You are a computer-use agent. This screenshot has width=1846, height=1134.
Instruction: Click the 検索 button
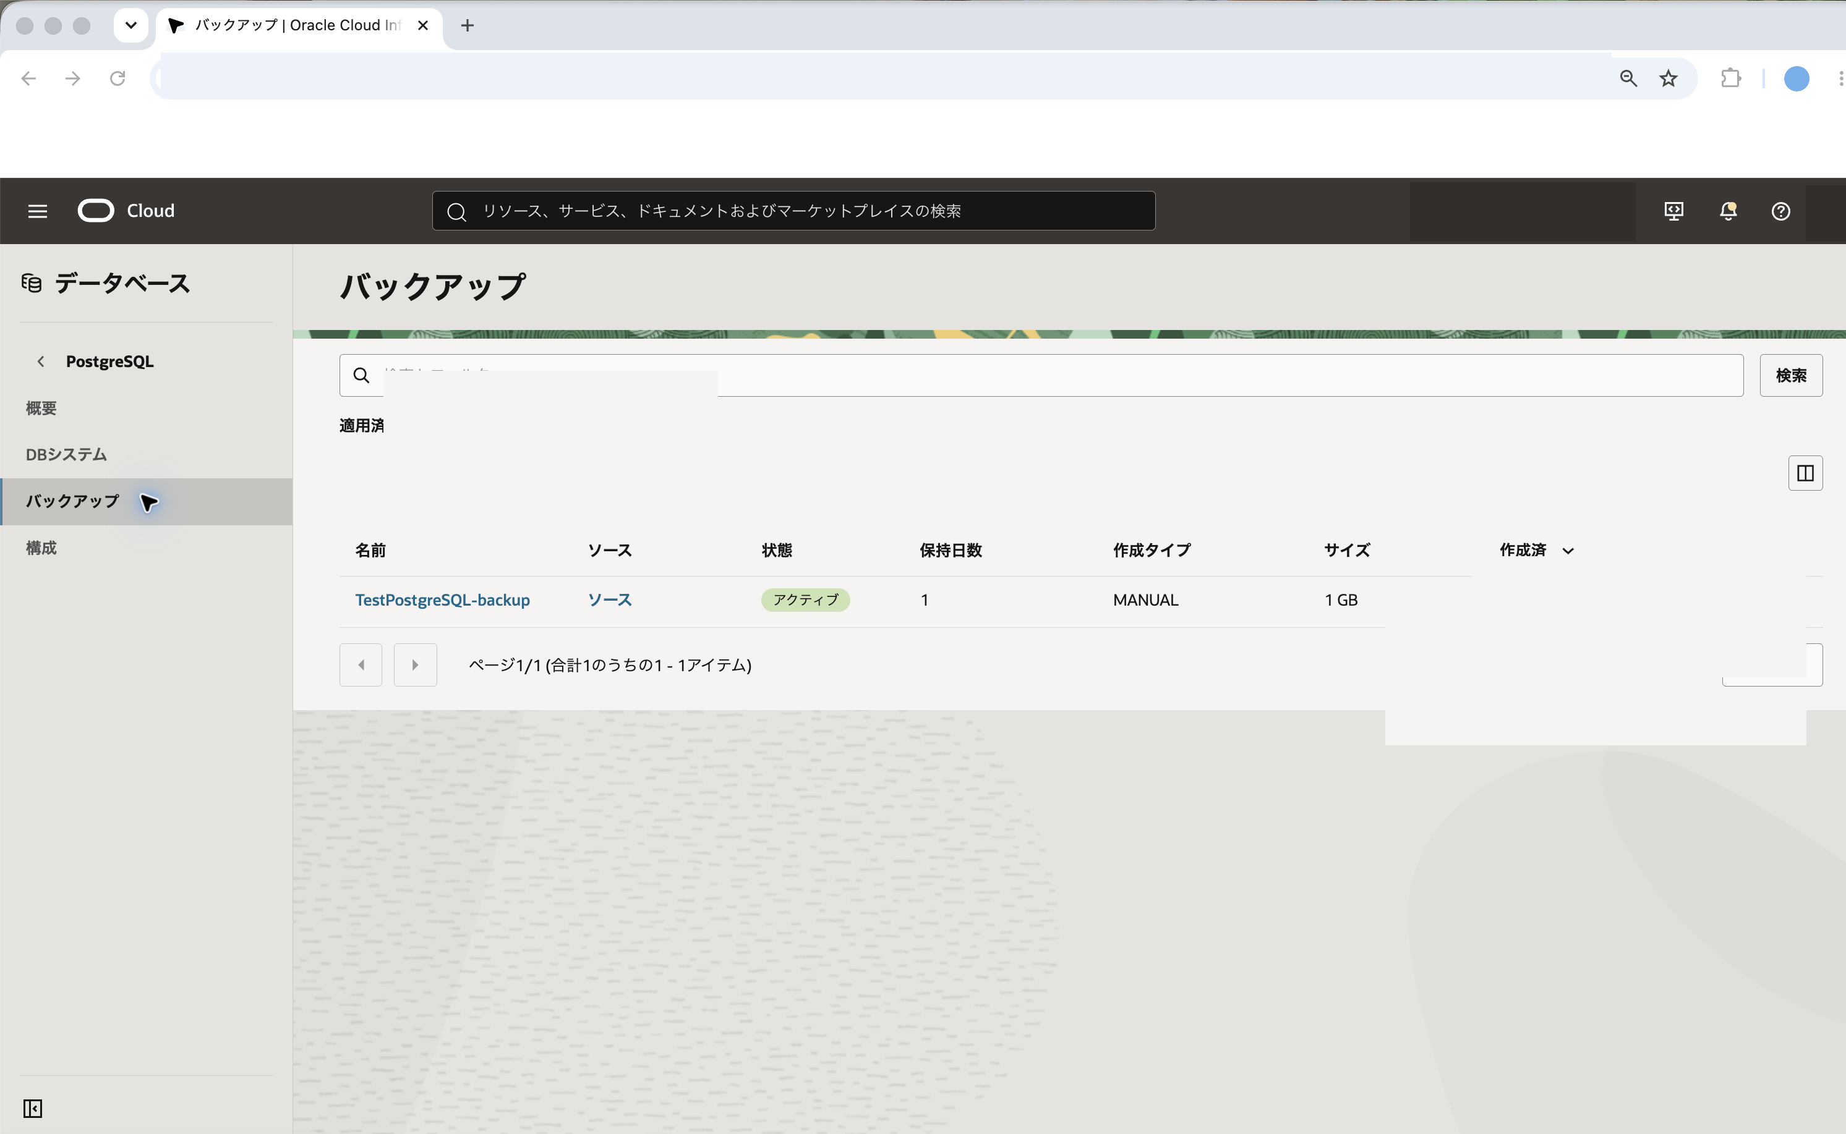[x=1790, y=376]
